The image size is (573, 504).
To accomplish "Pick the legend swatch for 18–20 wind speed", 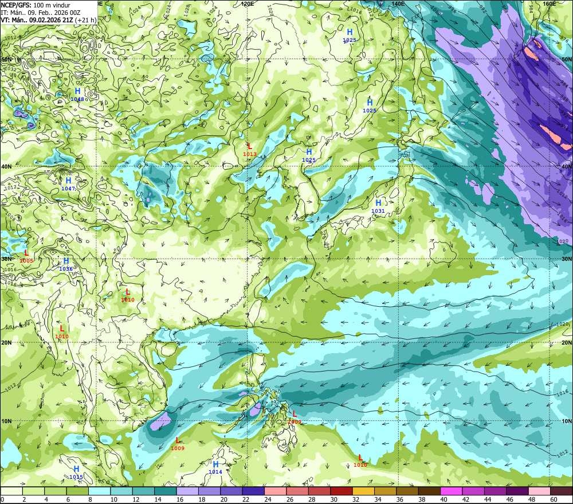I will pos(209,491).
